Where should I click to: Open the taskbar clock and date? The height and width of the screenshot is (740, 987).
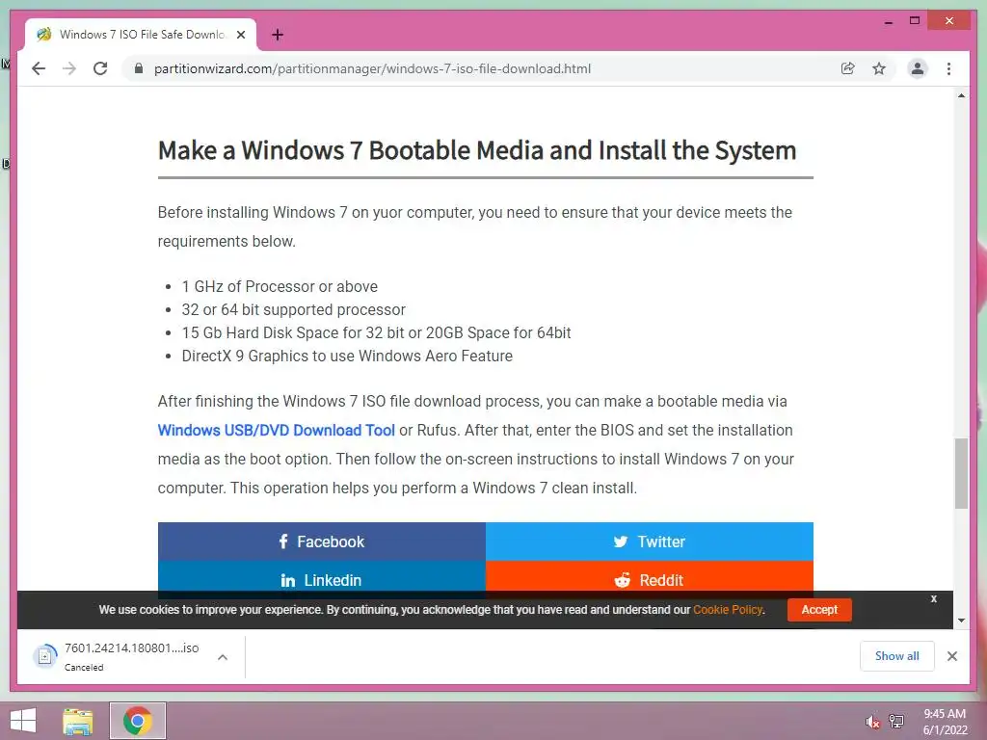click(x=945, y=722)
